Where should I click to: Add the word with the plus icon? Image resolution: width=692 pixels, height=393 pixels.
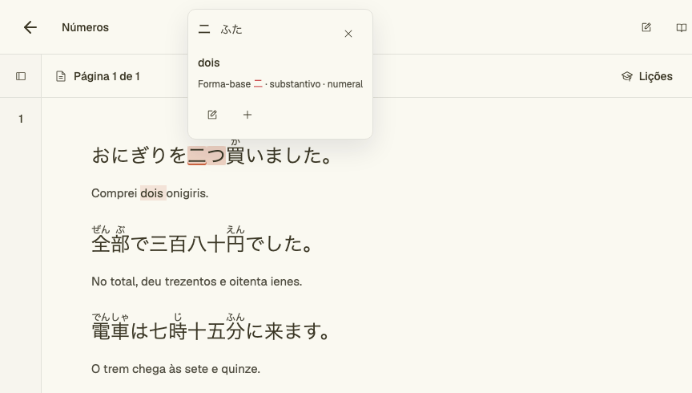(247, 115)
